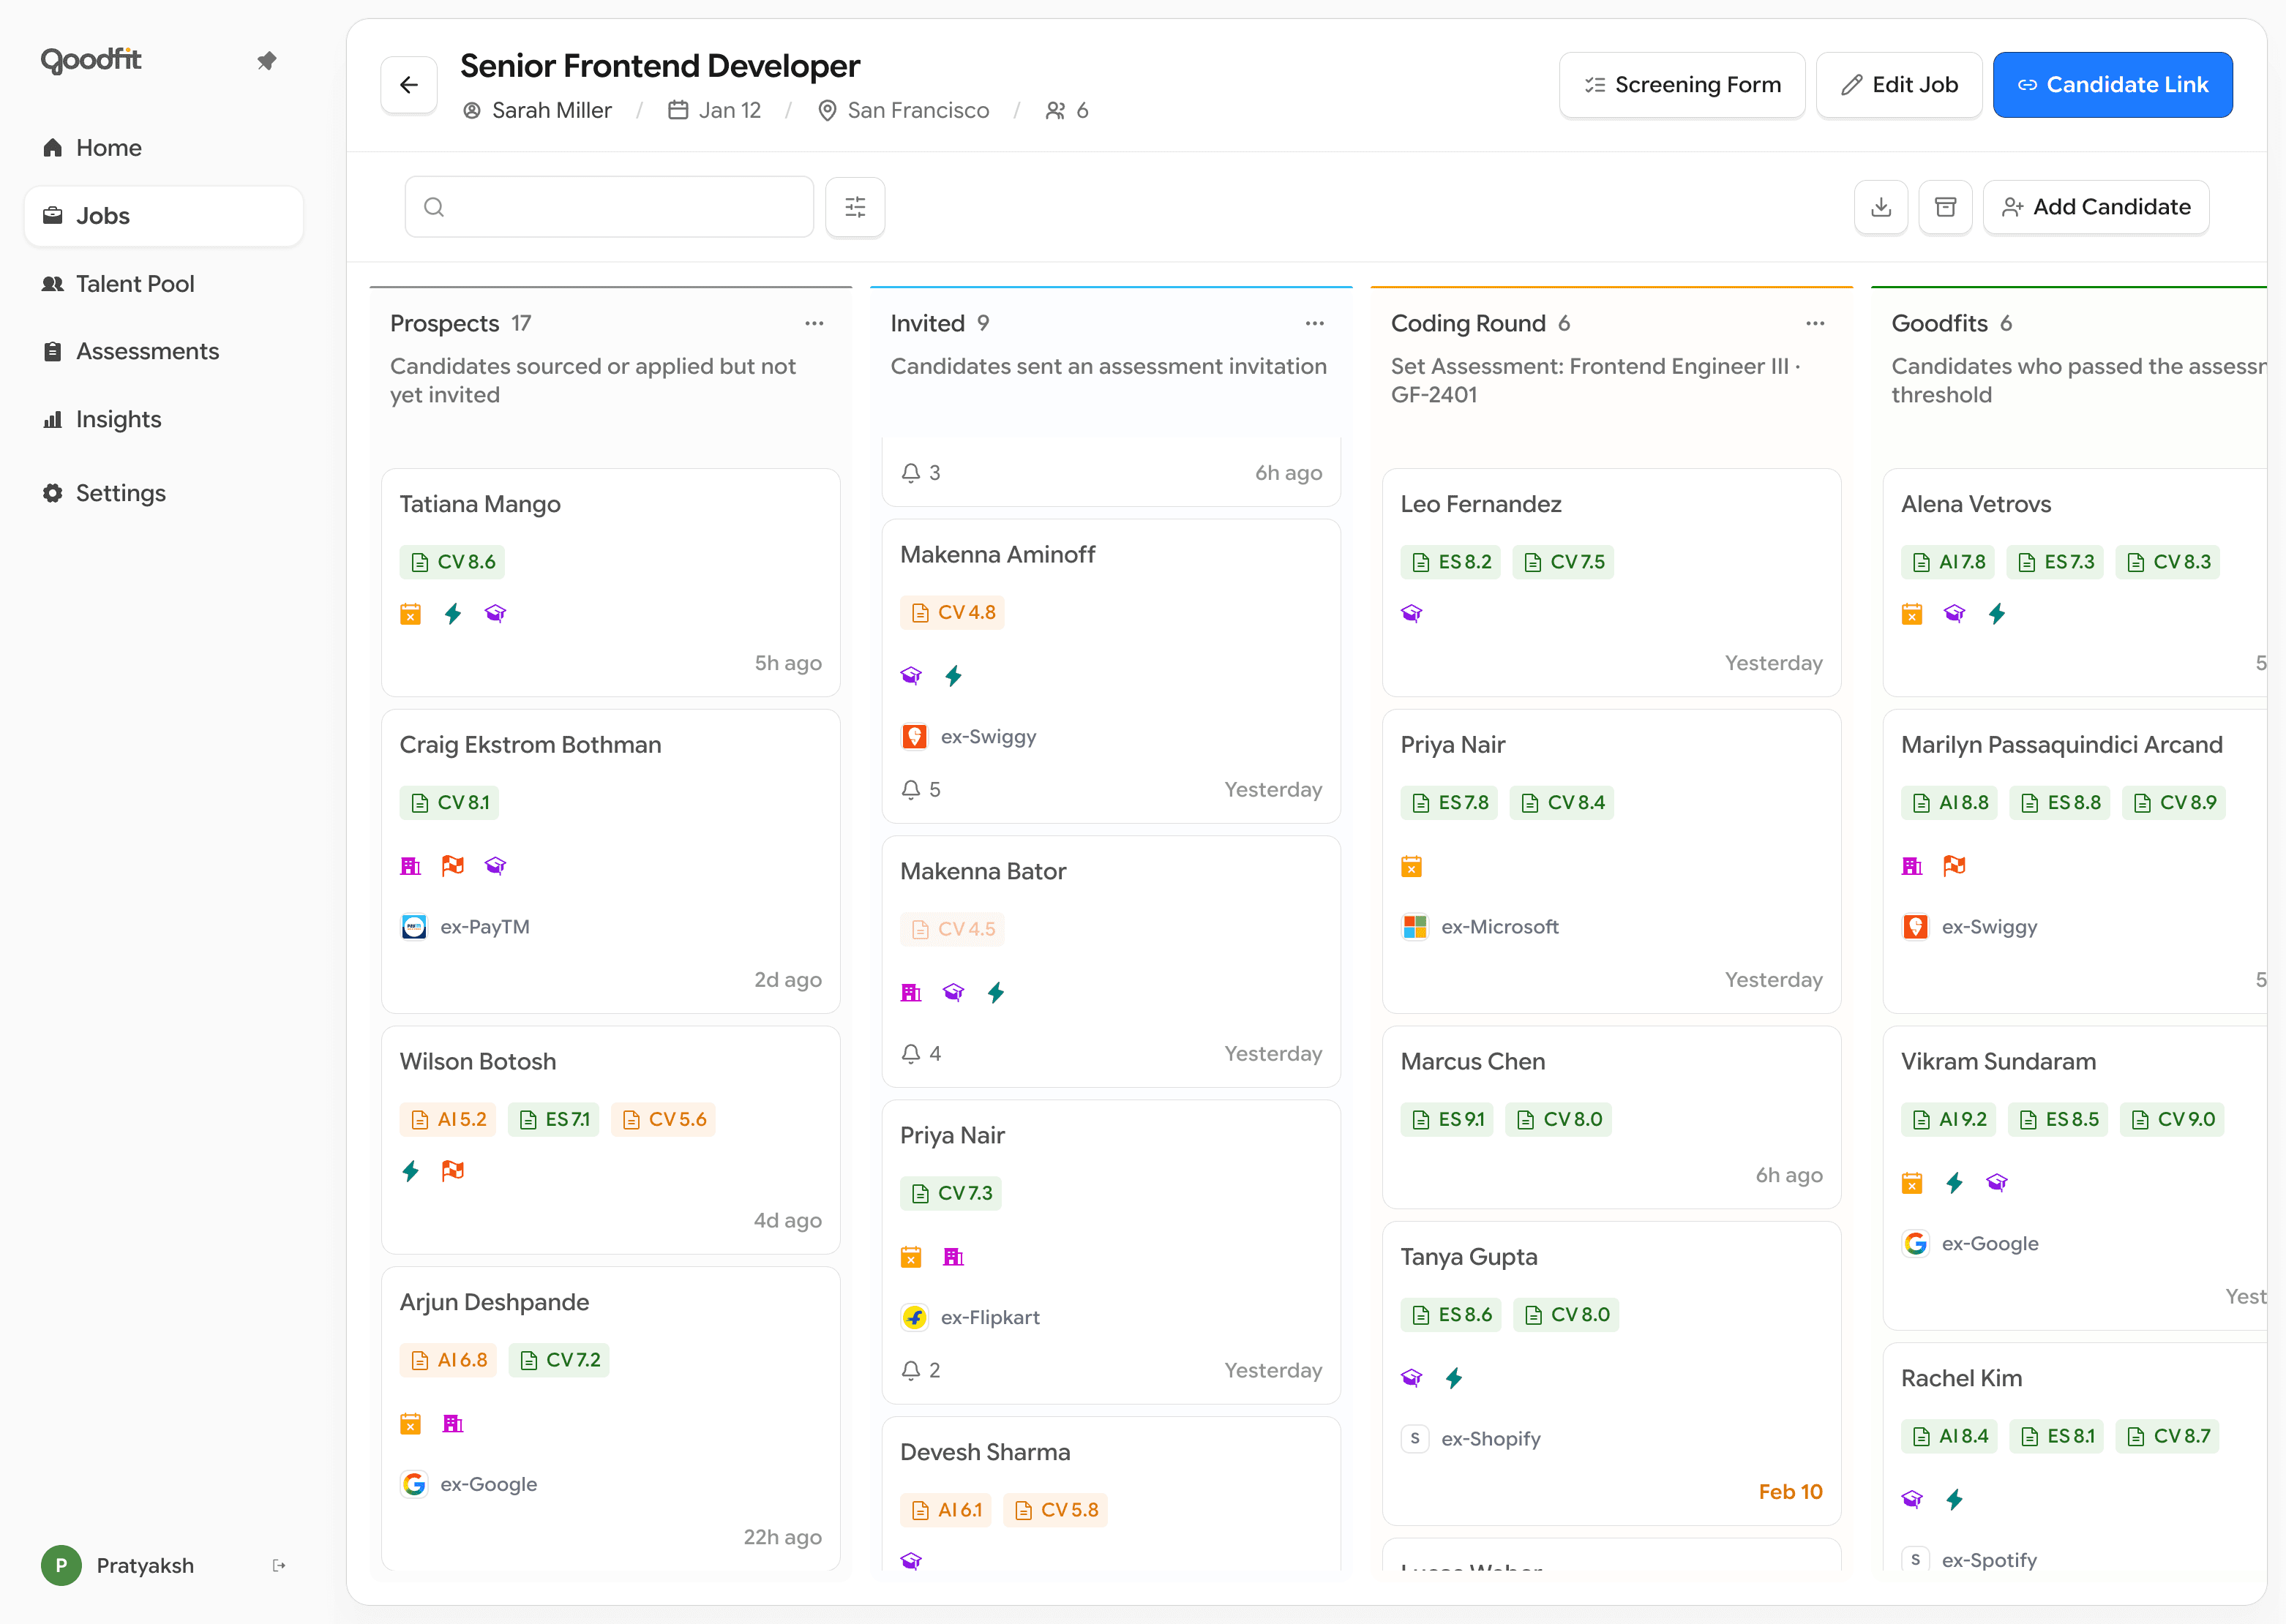
Task: Click the graduation cap icon on Makenna Bator's card
Action: click(954, 992)
